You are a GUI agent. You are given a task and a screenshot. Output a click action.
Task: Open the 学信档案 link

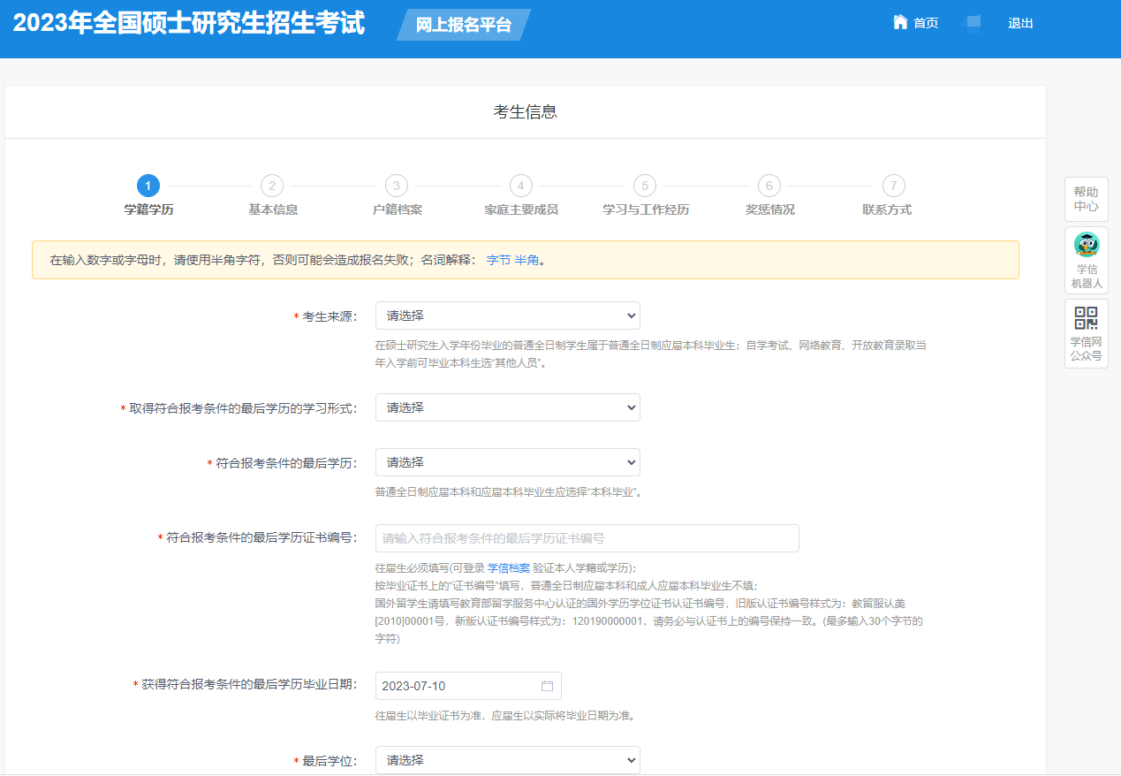click(509, 567)
